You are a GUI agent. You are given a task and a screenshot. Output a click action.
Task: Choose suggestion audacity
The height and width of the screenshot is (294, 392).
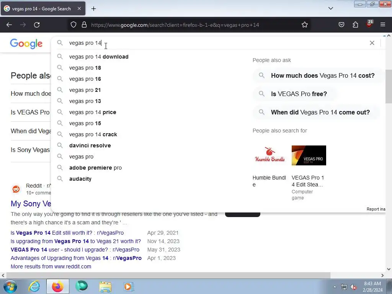click(x=80, y=179)
